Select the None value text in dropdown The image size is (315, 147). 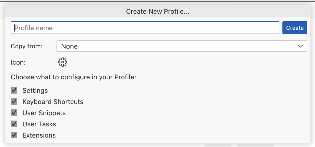(x=69, y=46)
